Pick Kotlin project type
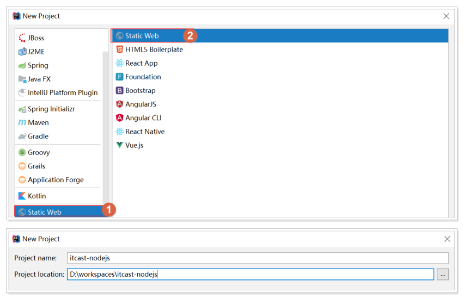The image size is (464, 299). coord(59,196)
